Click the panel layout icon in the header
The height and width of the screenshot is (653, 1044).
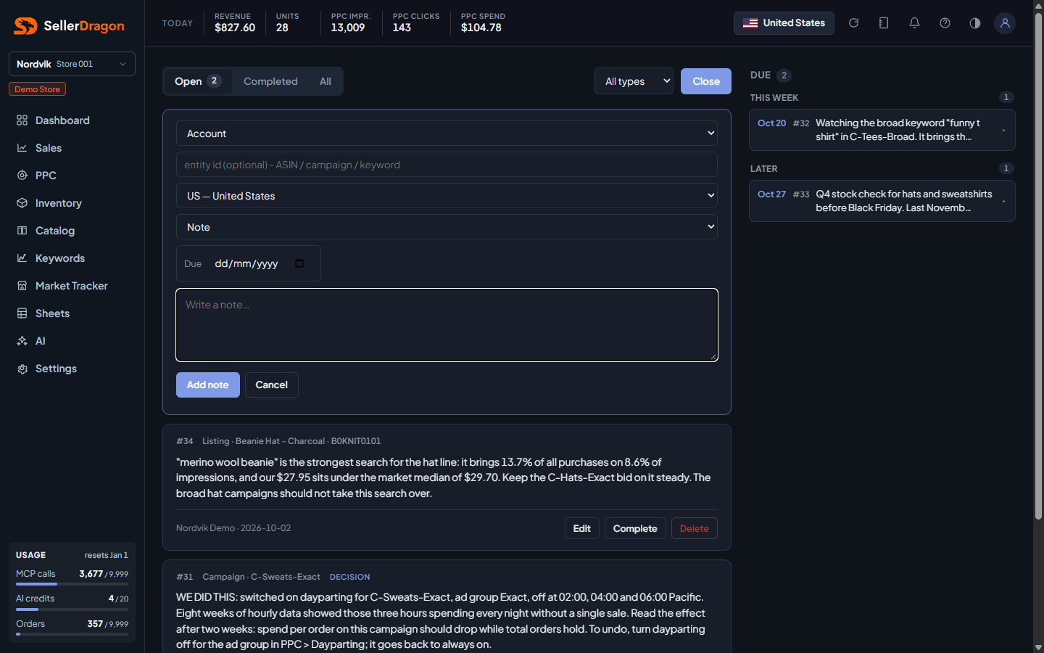tap(884, 23)
